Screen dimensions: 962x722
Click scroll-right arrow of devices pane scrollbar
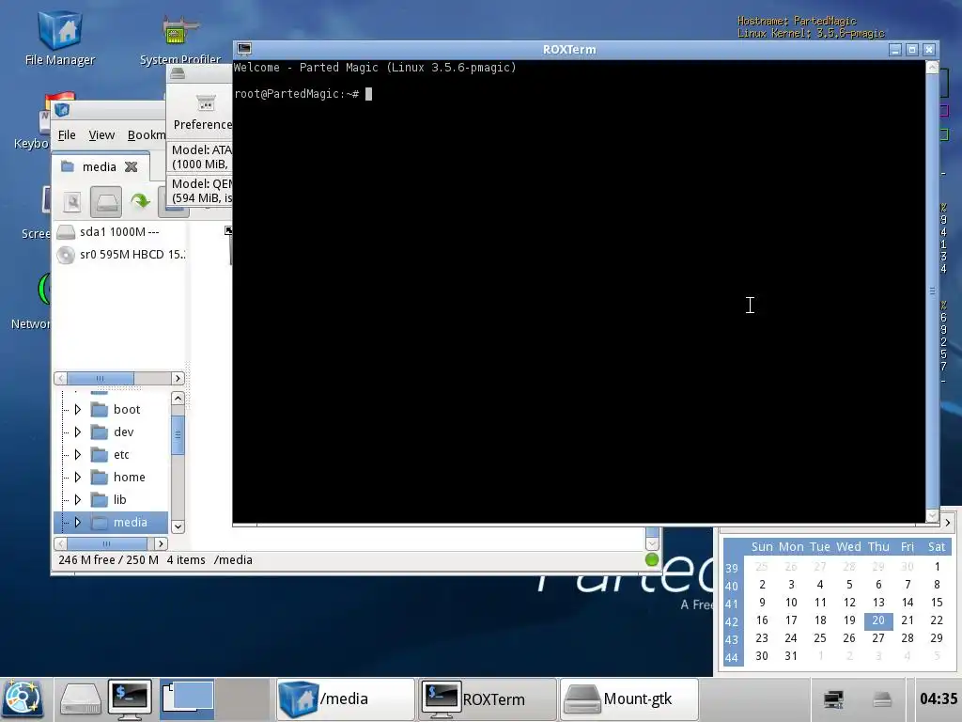coord(178,378)
